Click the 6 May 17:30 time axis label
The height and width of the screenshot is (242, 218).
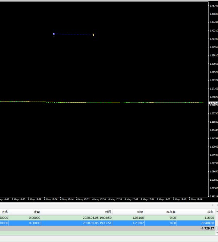(99, 199)
